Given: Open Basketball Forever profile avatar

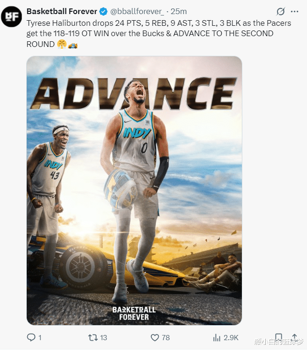Looking at the screenshot, I should [x=12, y=16].
